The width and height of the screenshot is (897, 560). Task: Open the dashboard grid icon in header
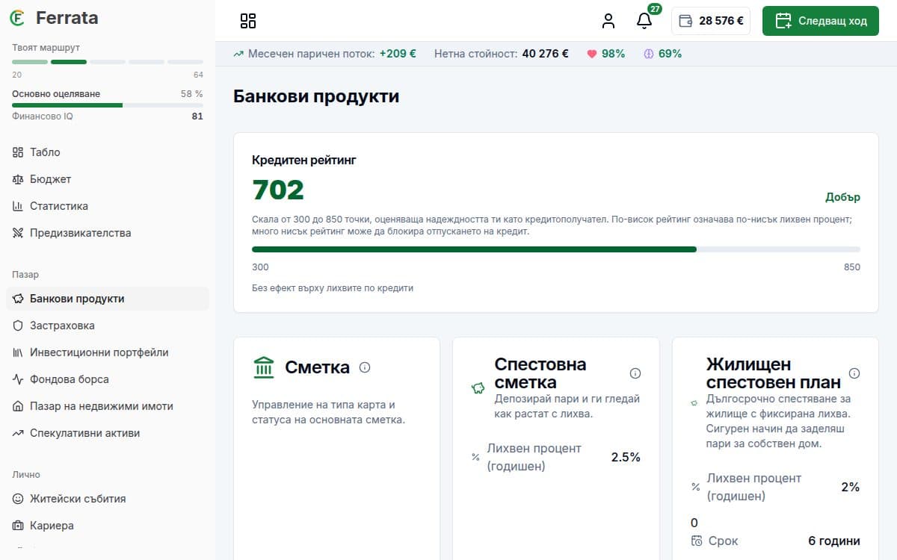point(248,21)
